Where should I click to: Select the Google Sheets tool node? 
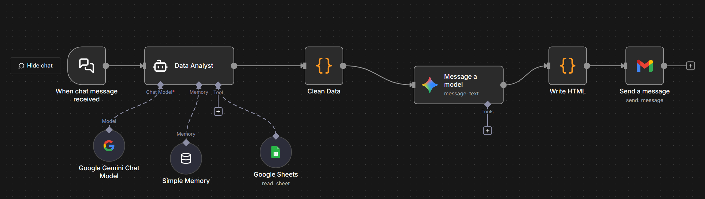click(x=276, y=152)
